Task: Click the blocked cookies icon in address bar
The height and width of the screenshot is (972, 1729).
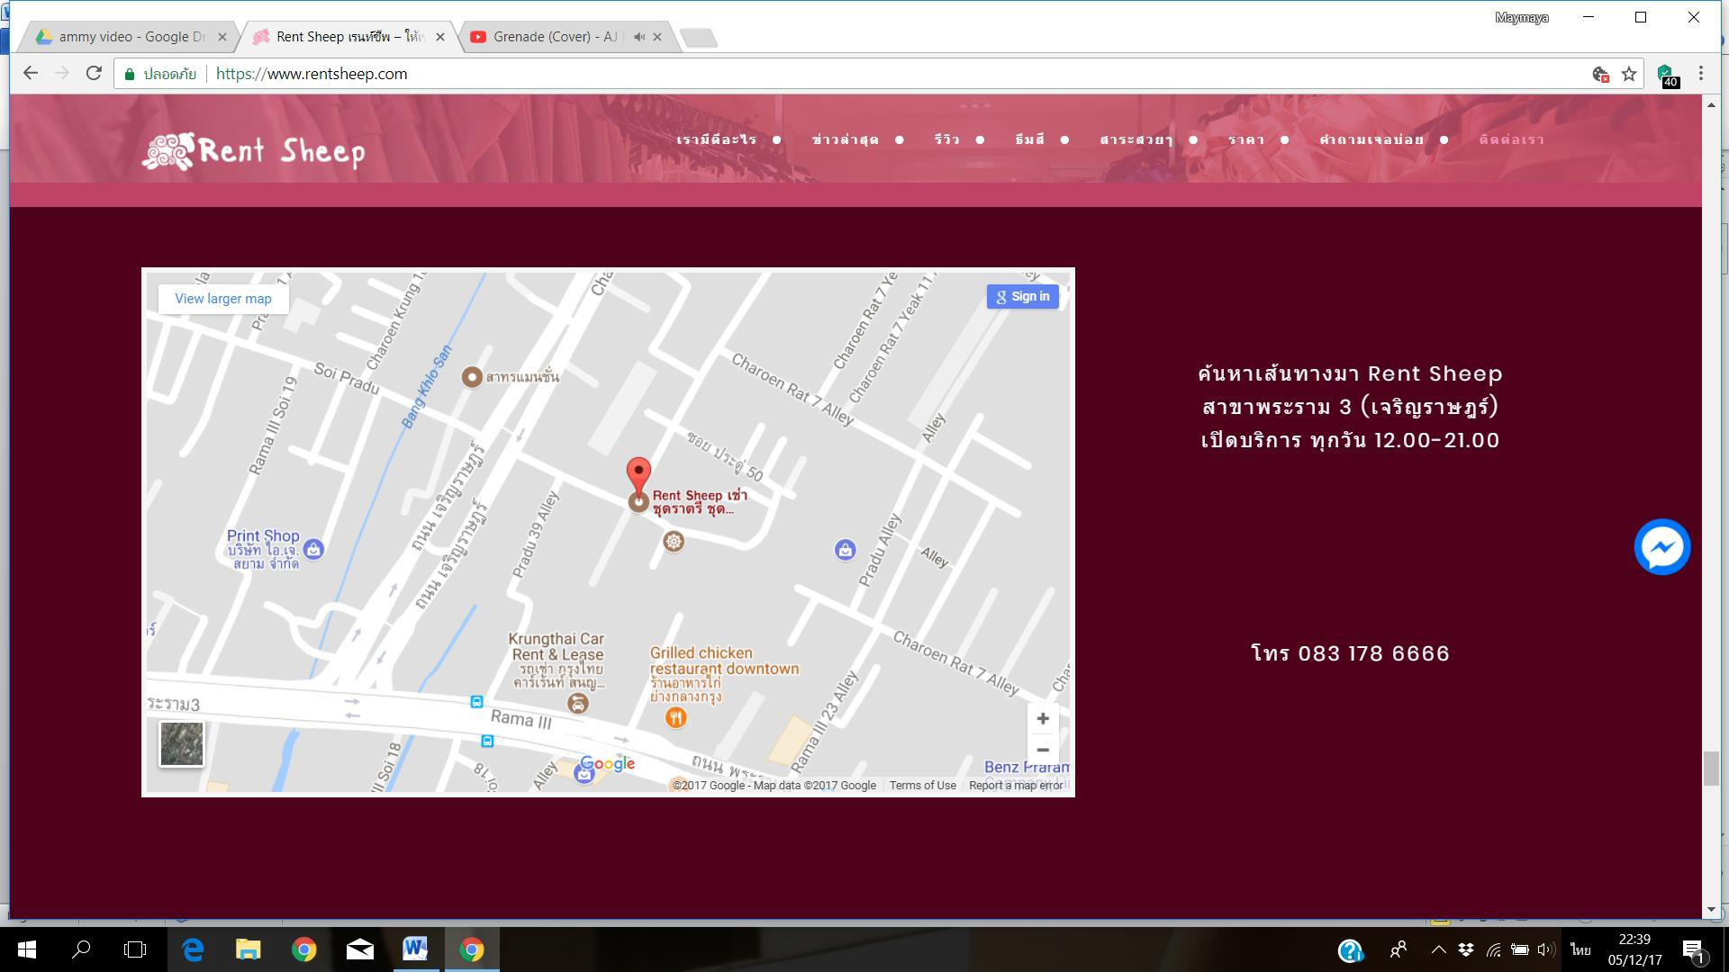Action: coord(1600,75)
